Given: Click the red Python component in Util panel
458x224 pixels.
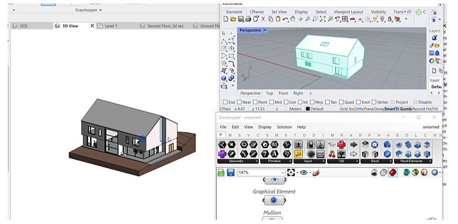Looking at the screenshot, I should pyautogui.click(x=341, y=144).
